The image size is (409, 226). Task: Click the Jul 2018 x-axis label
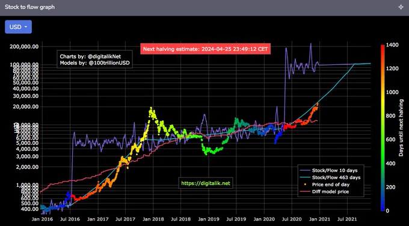(181, 219)
